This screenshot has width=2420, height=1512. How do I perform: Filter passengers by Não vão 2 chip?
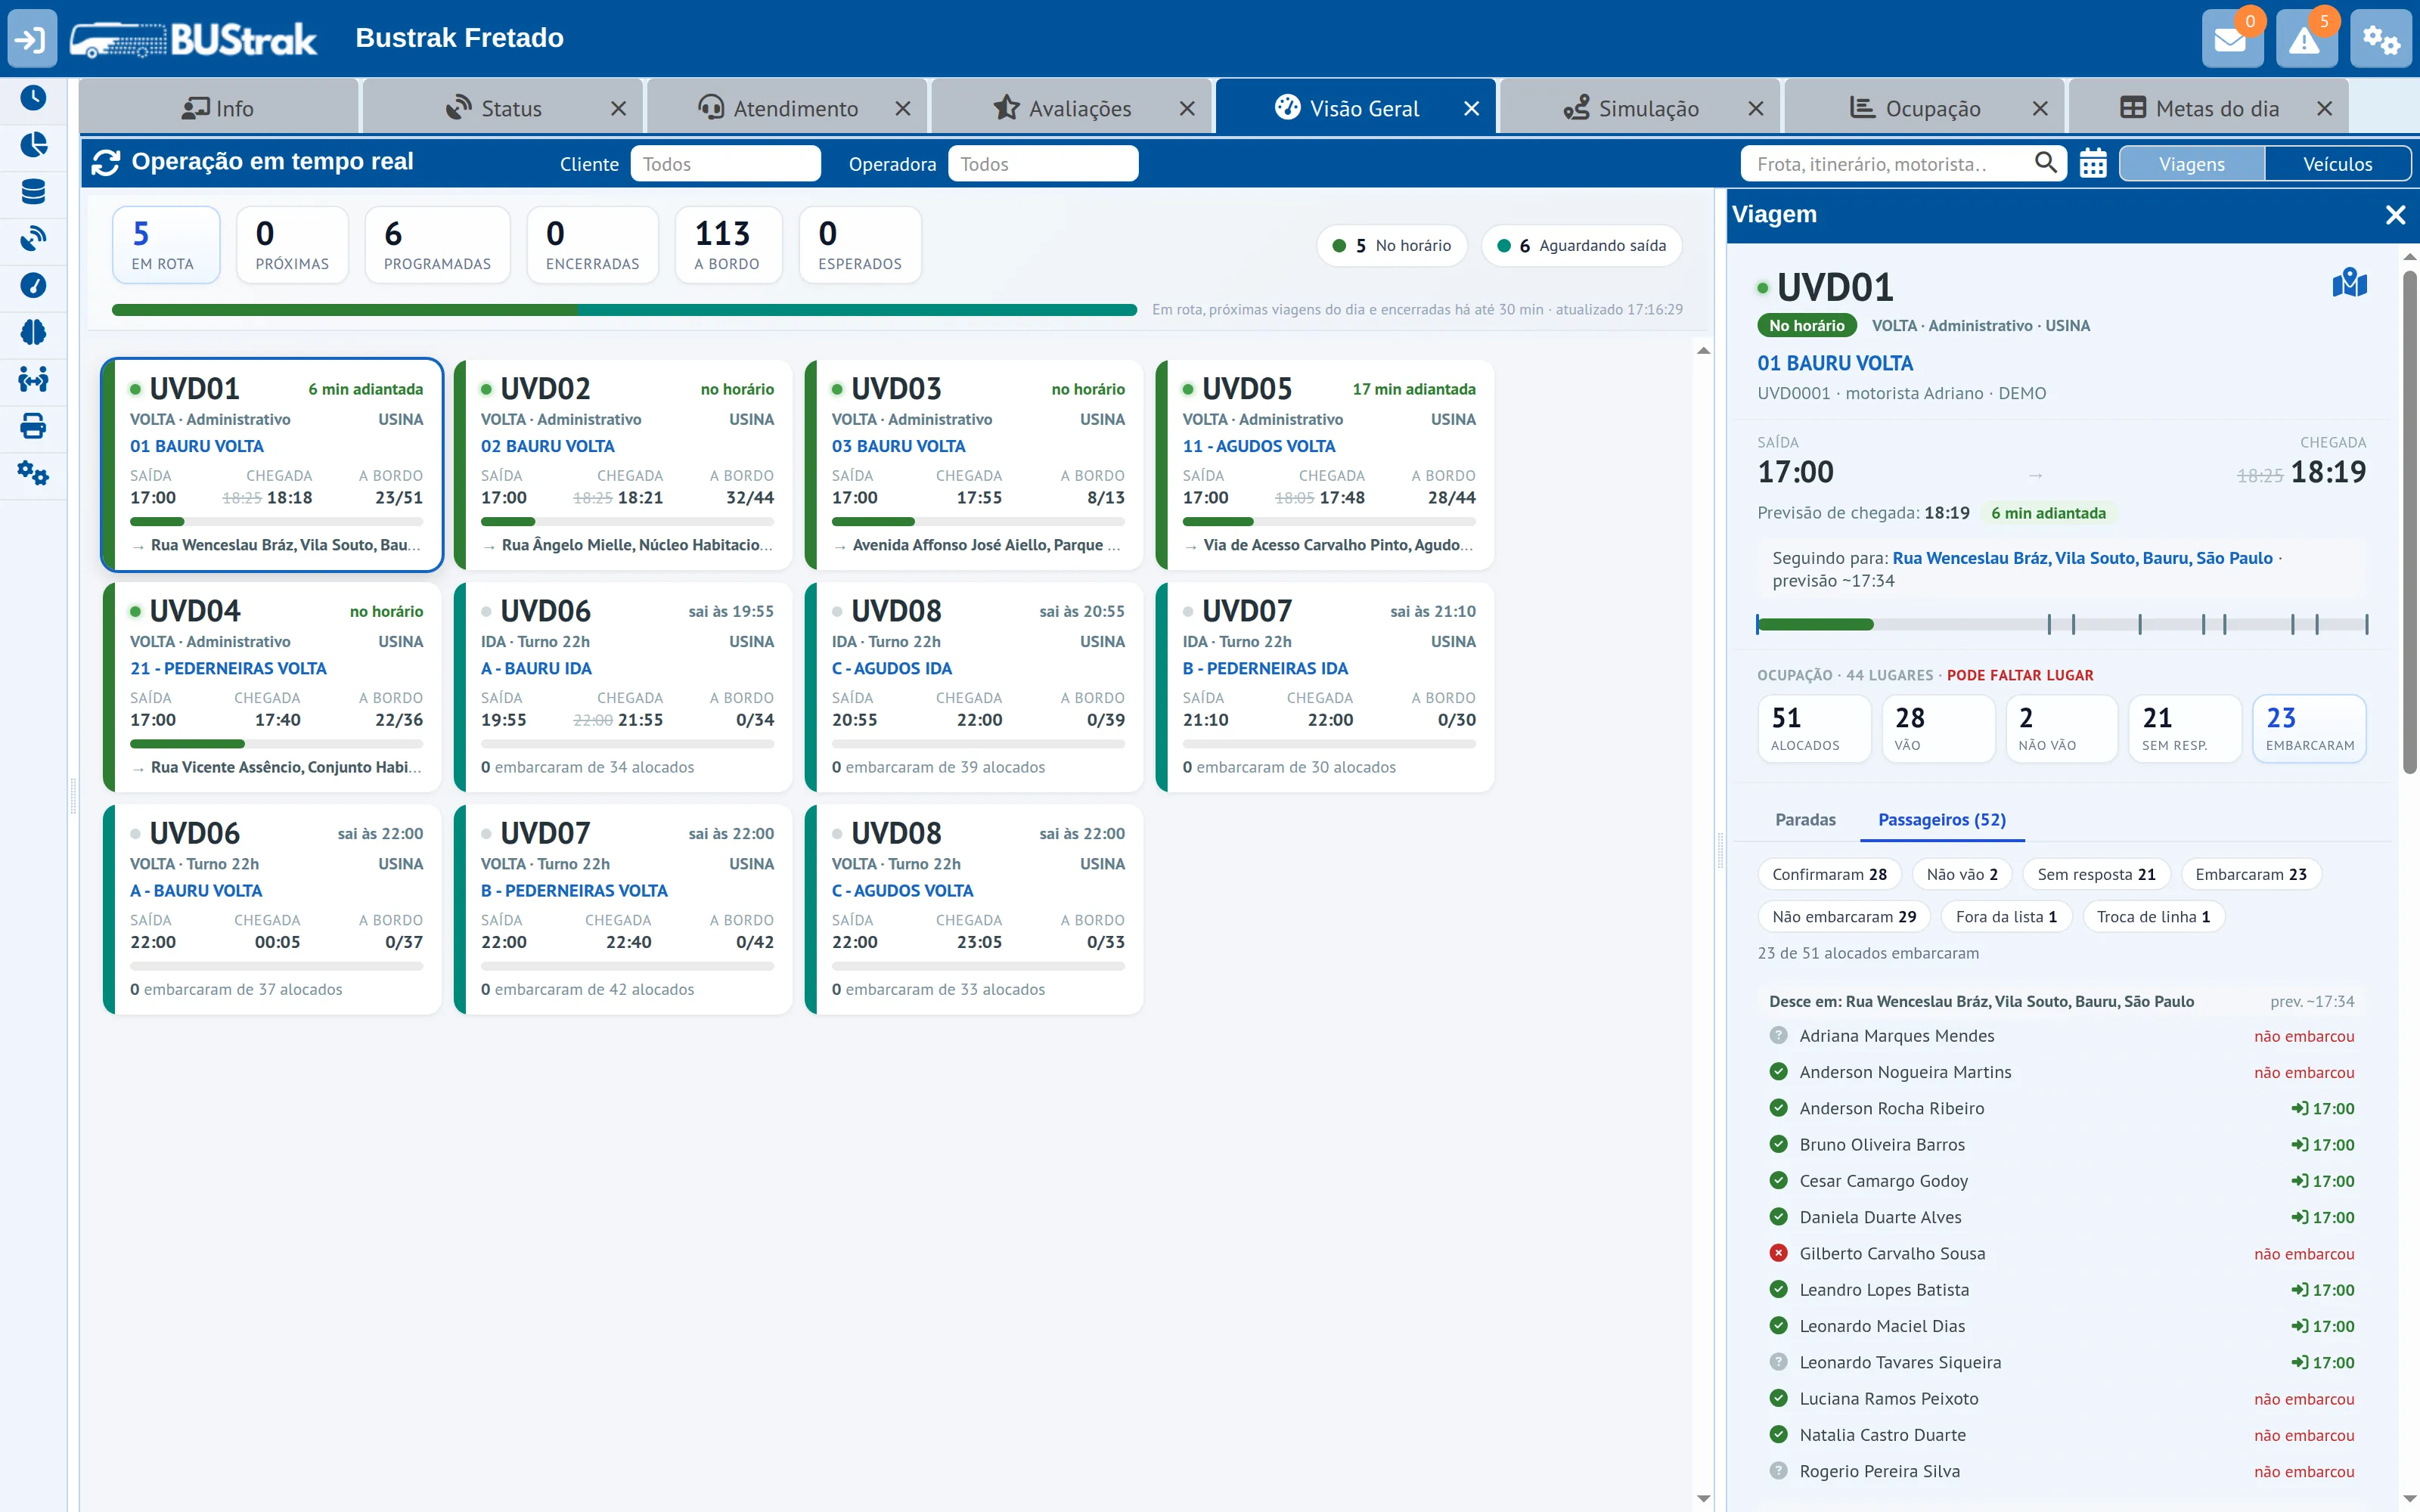(1962, 874)
